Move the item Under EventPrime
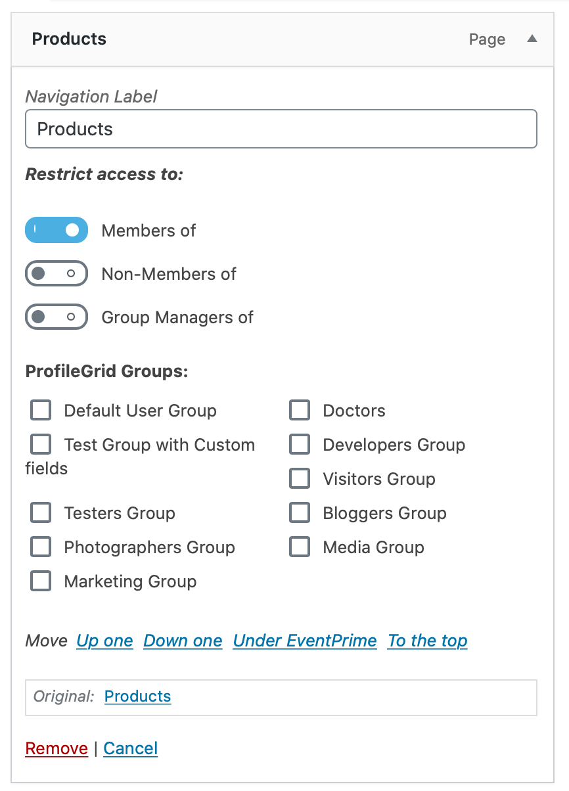Image resolution: width=569 pixels, height=791 pixels. pyautogui.click(x=304, y=641)
